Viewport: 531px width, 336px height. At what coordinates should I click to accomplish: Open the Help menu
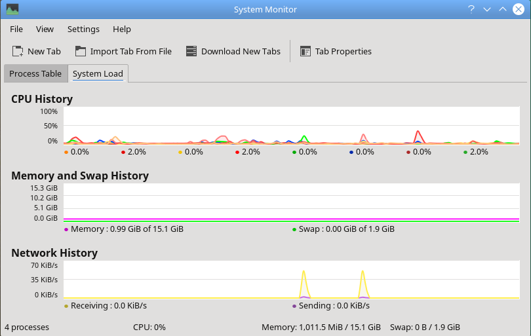122,29
